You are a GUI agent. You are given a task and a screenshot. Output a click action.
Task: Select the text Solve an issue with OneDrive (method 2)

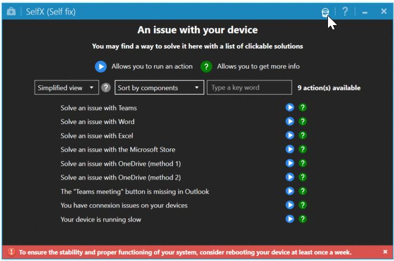(x=121, y=177)
